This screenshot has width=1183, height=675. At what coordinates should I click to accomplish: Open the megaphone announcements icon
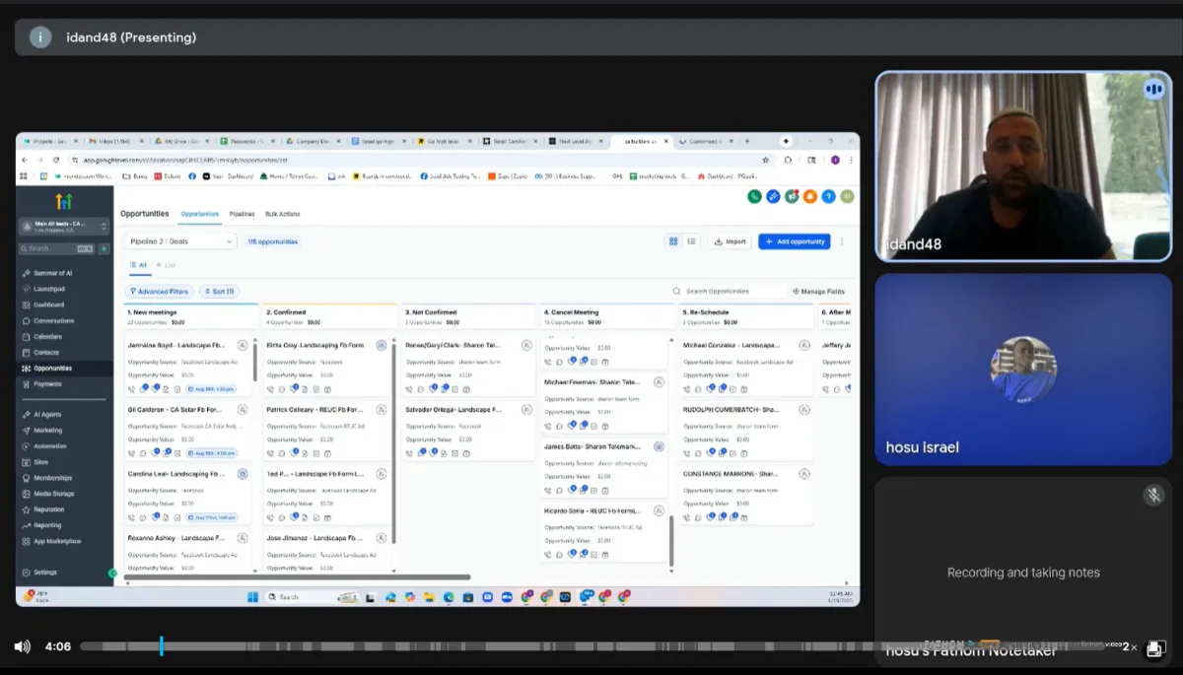[792, 197]
